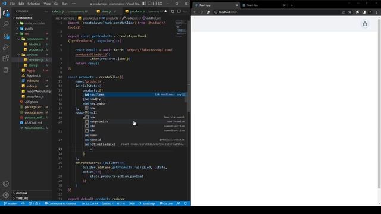This screenshot has width=381, height=214.
Task: Open the Source Control view
Action: coord(6,36)
